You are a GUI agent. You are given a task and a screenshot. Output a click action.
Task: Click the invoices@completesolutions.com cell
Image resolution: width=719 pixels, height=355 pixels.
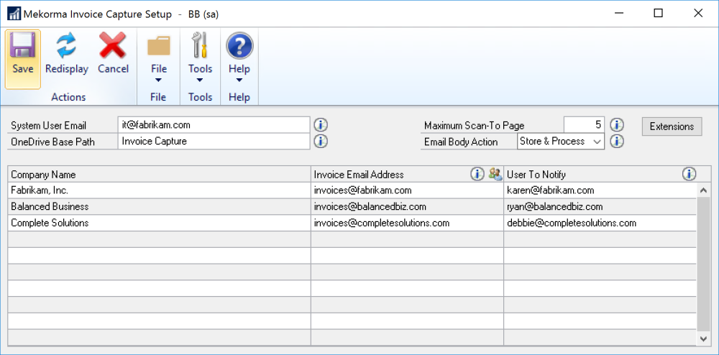407,223
